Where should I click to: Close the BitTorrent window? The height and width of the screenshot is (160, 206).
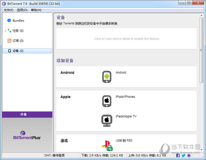pos(198,3)
